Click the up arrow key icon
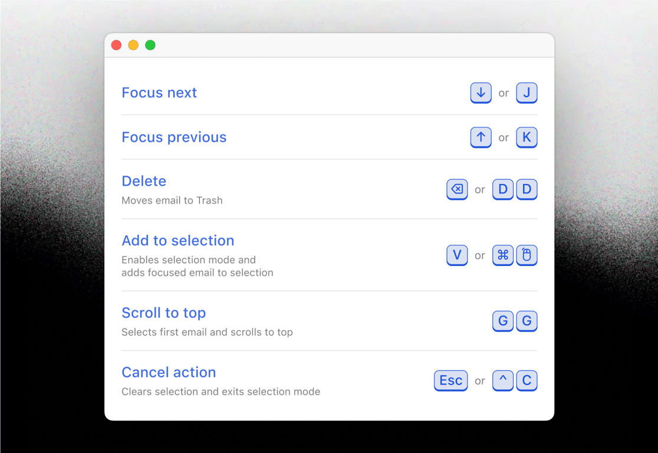Image resolution: width=658 pixels, height=453 pixels. pos(481,137)
